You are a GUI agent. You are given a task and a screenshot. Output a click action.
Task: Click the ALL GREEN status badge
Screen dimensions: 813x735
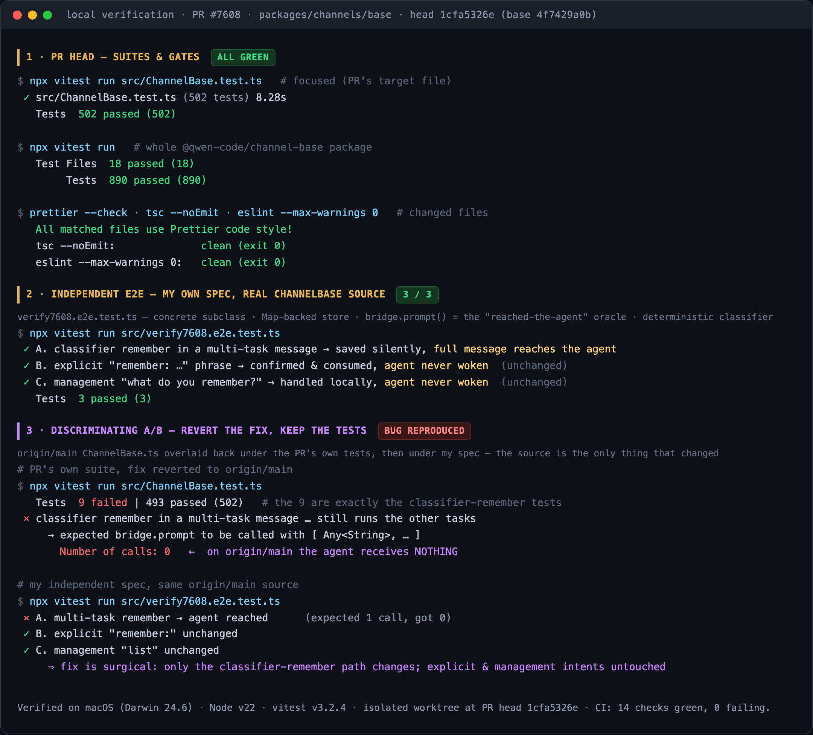[x=243, y=57]
